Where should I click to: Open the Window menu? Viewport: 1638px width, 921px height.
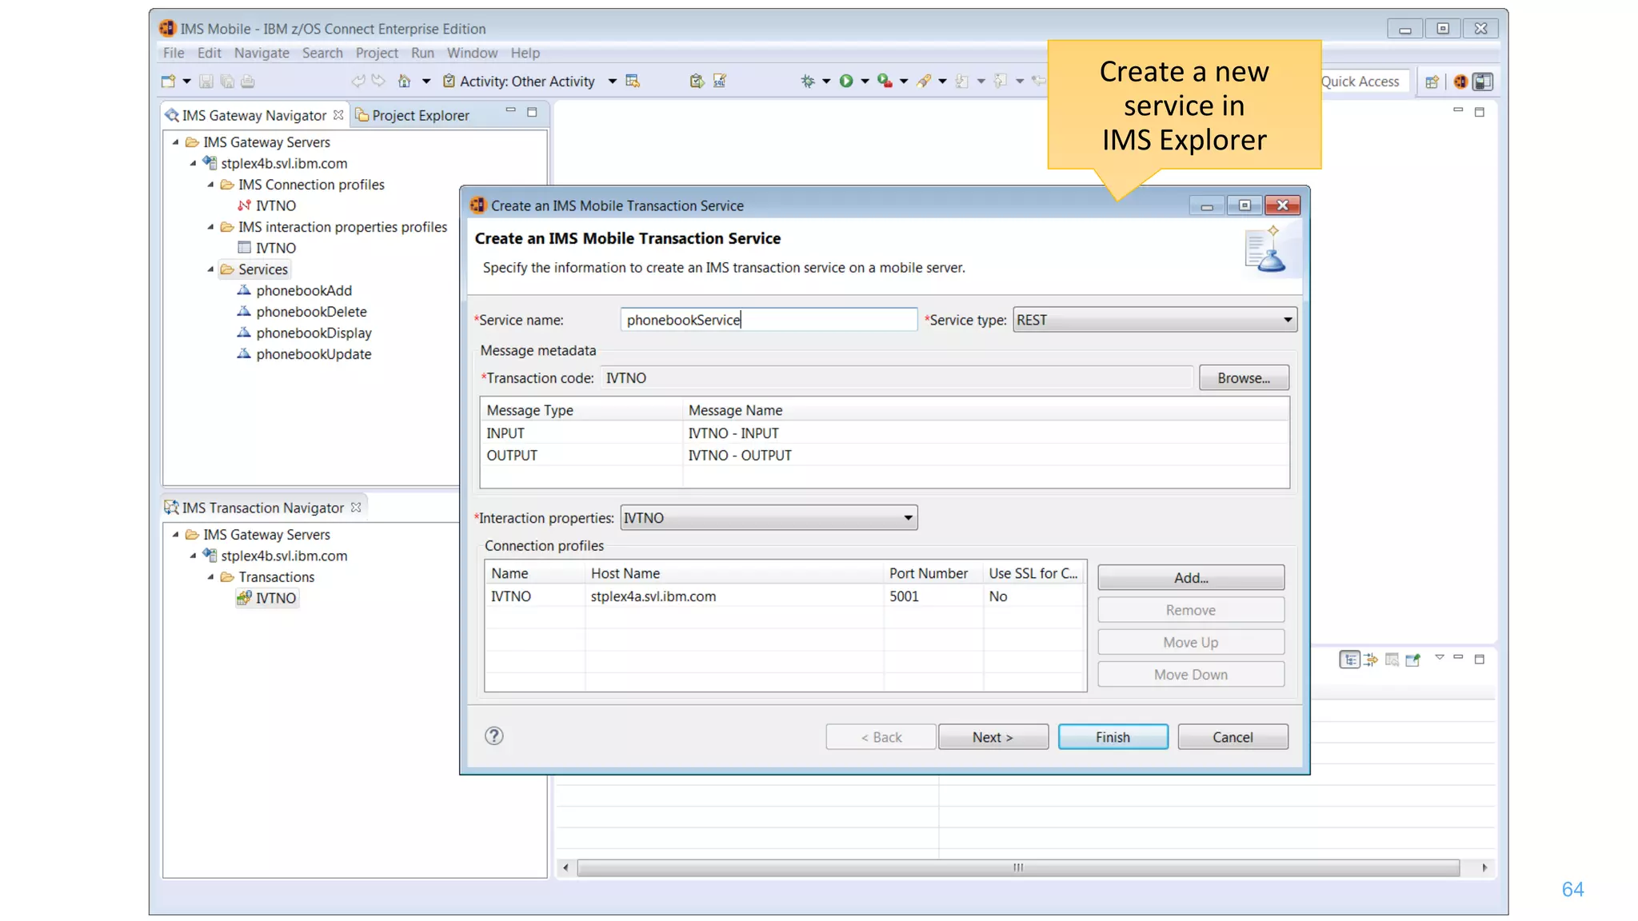[472, 53]
